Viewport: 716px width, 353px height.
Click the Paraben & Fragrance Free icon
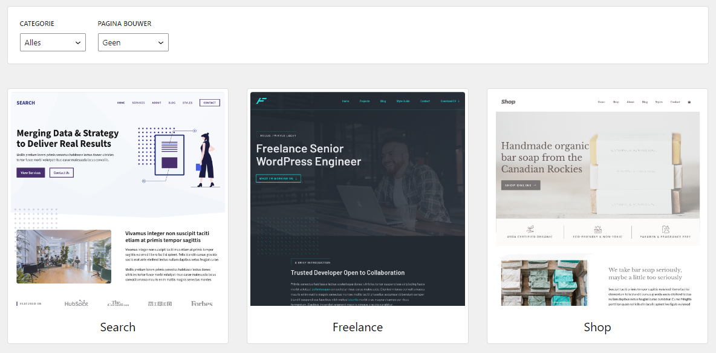[x=665, y=230]
